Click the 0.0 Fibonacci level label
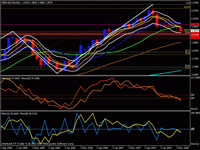200x150 pixels. coord(188,3)
